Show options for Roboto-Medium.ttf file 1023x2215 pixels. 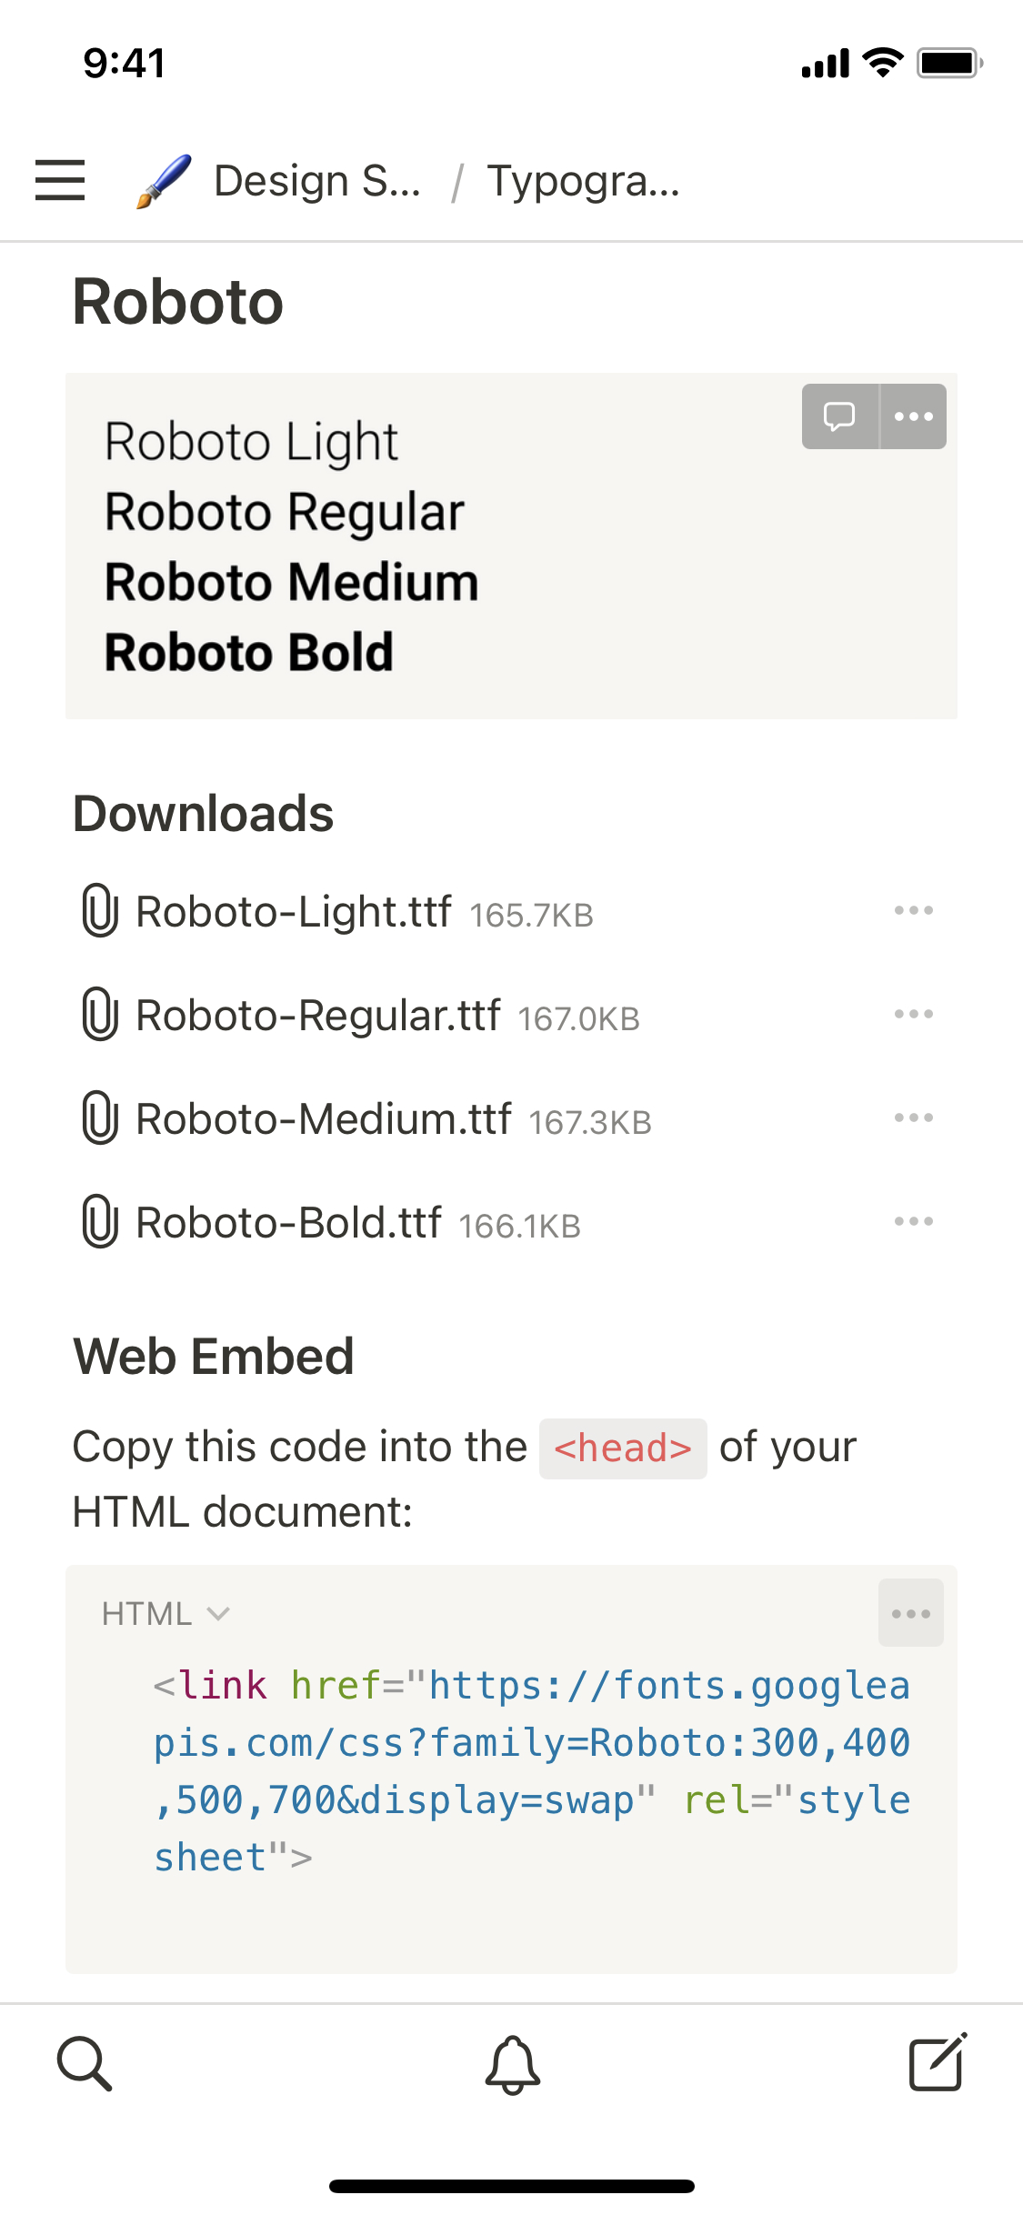point(913,1118)
